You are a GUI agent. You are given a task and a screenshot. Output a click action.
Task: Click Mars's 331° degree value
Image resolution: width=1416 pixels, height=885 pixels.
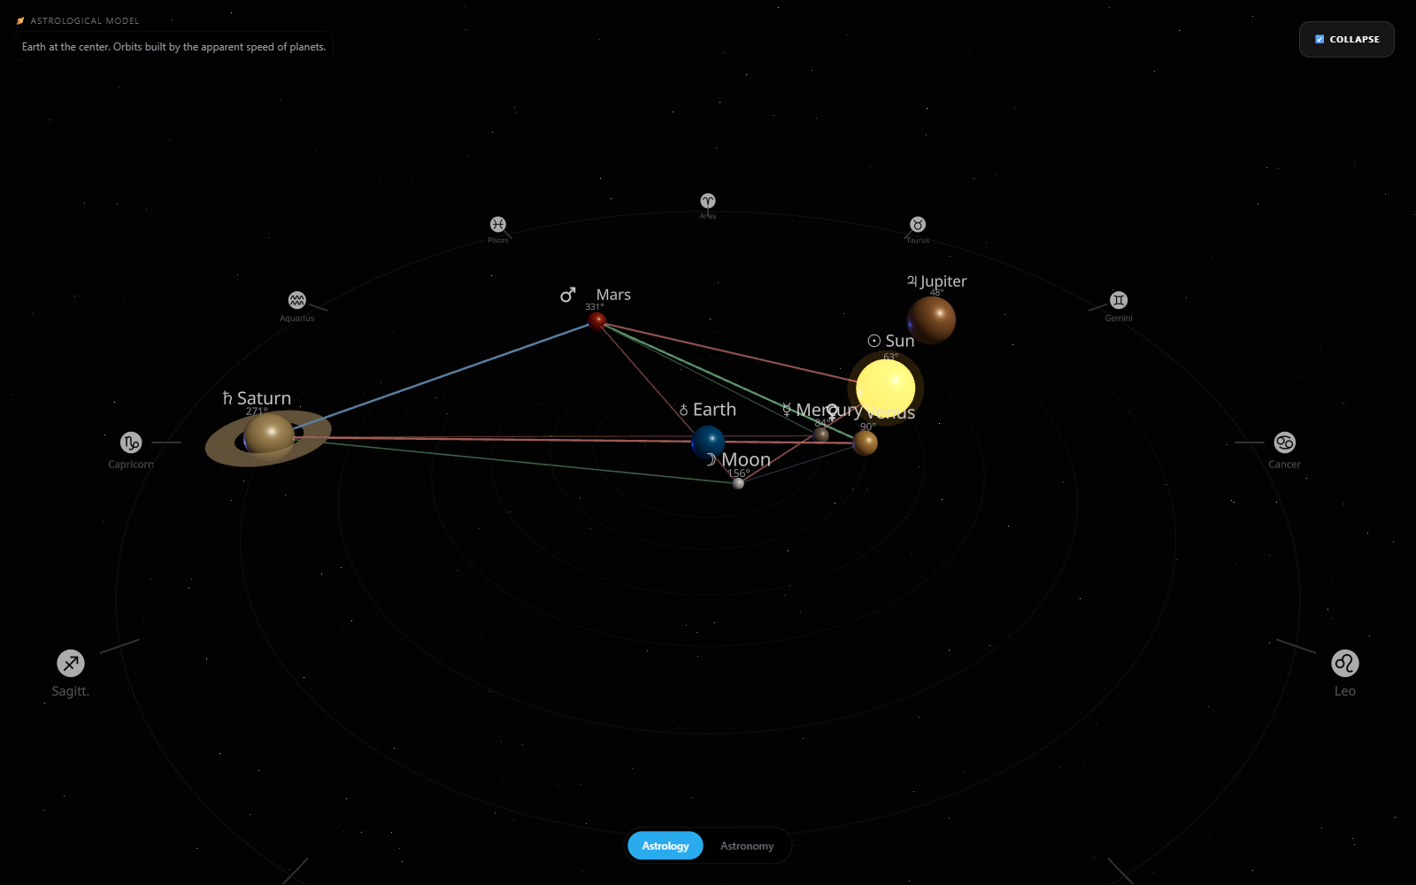click(595, 307)
